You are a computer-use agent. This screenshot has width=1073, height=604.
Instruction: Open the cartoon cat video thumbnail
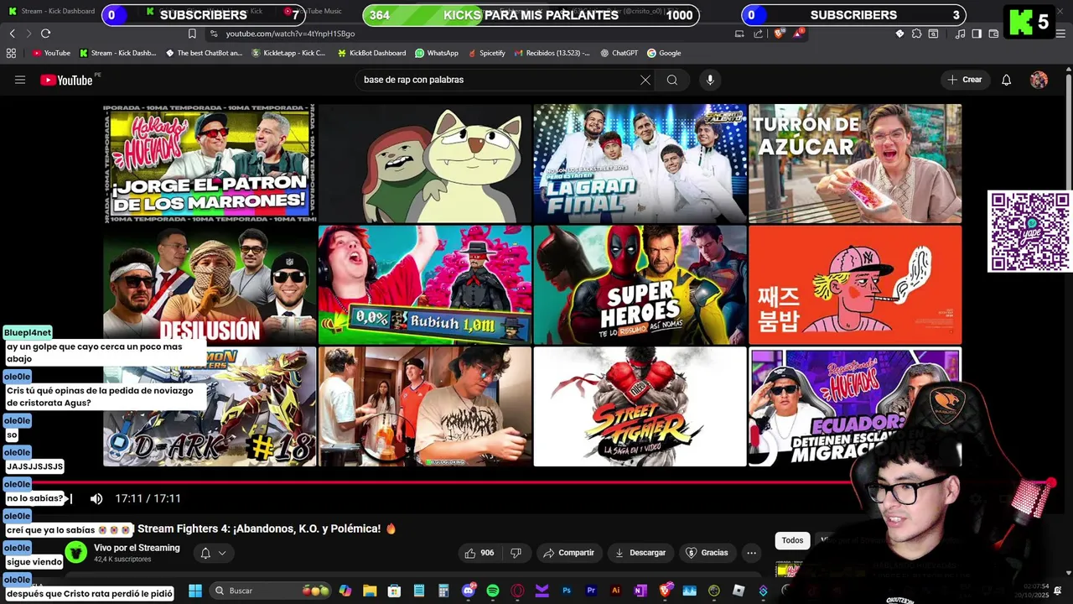[425, 163]
